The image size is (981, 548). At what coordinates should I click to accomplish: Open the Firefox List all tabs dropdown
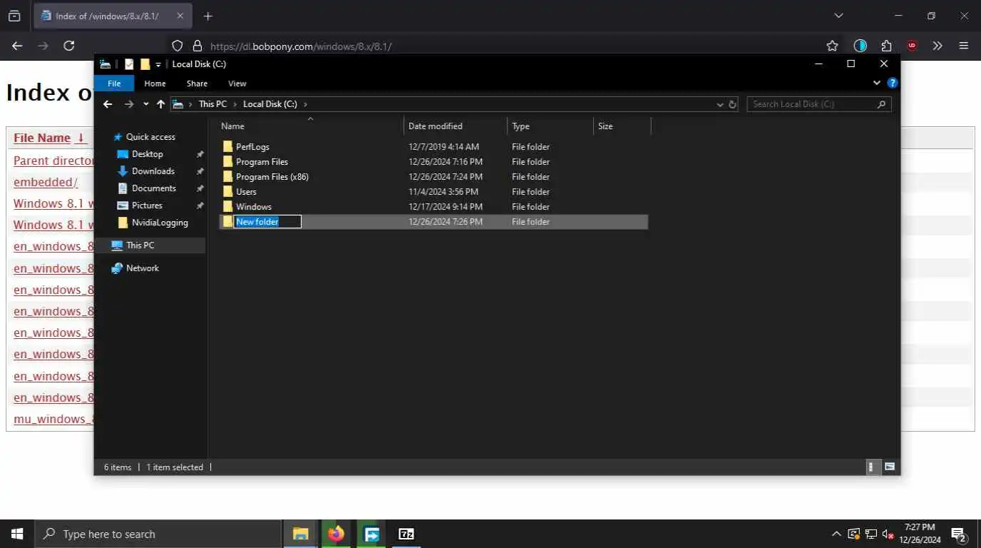pyautogui.click(x=838, y=16)
